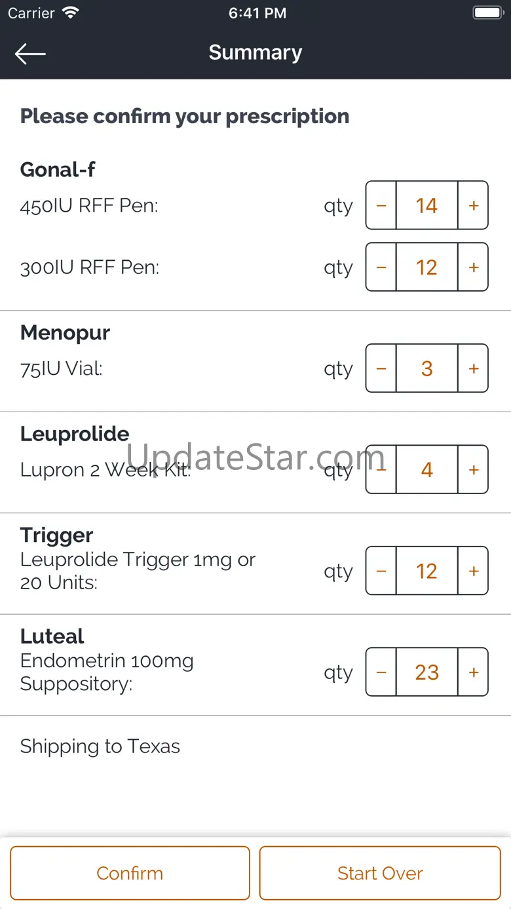511x909 pixels.
Task: Increase Endometrin Suppository quantity
Action: [x=473, y=672]
